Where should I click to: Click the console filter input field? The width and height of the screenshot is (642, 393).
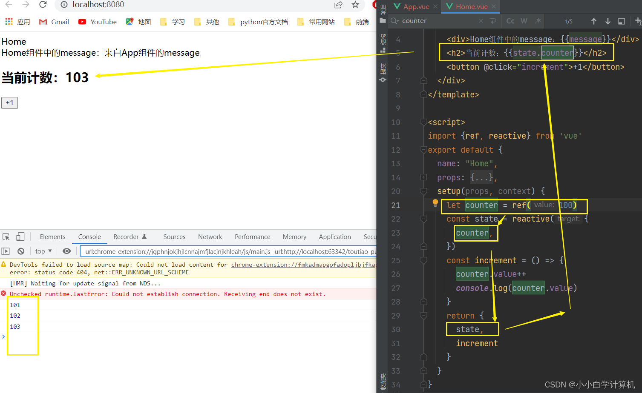(x=228, y=251)
